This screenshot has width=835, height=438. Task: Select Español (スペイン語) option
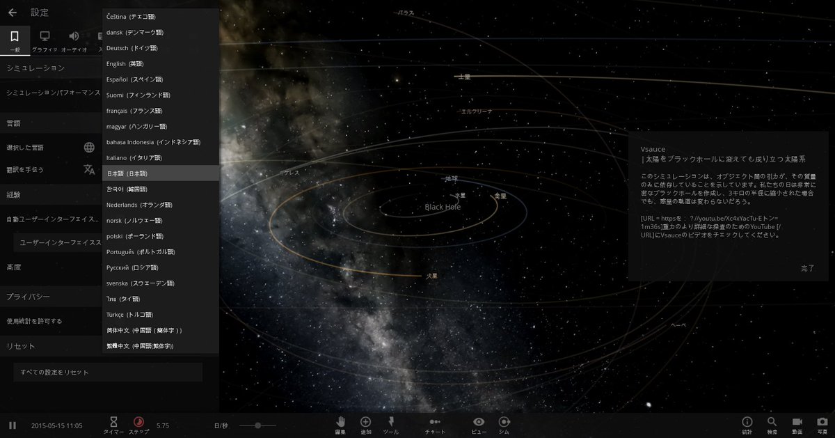(161, 79)
